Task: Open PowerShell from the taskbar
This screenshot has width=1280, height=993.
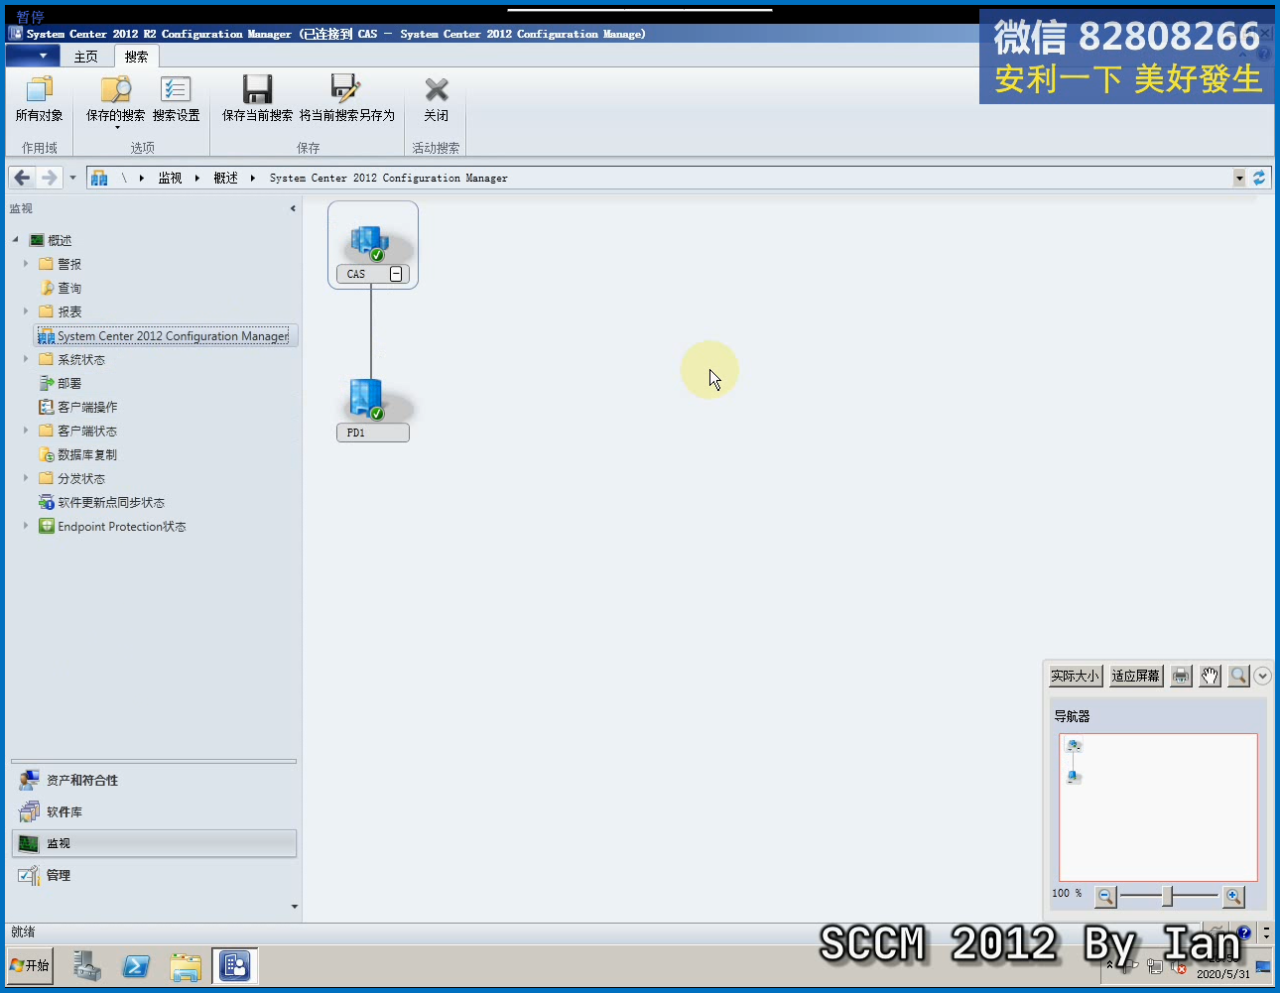Action: [136, 965]
